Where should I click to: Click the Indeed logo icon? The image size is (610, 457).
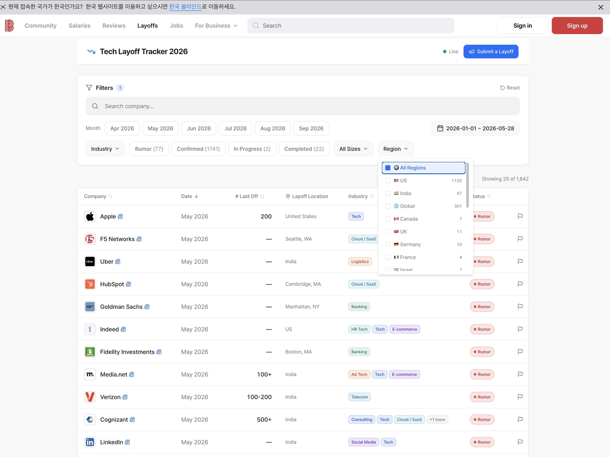[x=90, y=329]
